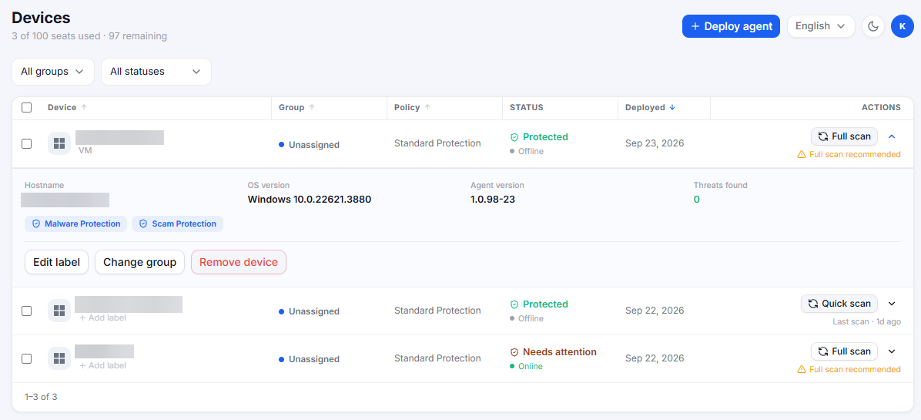The image size is (921, 420).
Task: Click the Deploy agent button
Action: pos(731,26)
